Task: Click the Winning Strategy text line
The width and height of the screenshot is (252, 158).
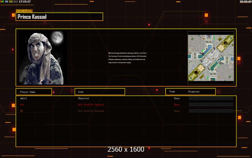Action: 127,53
